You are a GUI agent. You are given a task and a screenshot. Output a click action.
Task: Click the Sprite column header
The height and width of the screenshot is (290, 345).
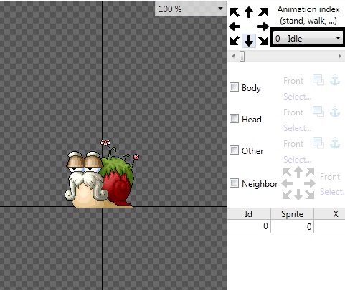(292, 214)
